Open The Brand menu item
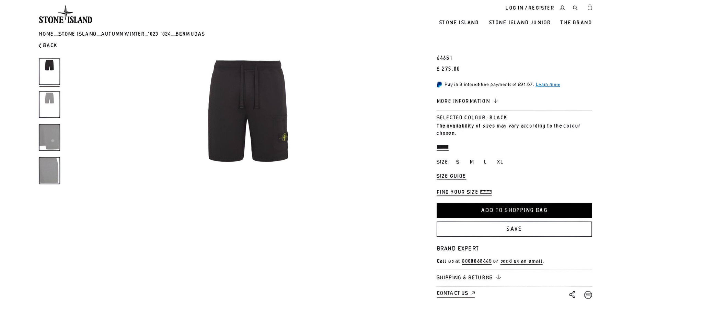This screenshot has width=703, height=323. [x=576, y=22]
